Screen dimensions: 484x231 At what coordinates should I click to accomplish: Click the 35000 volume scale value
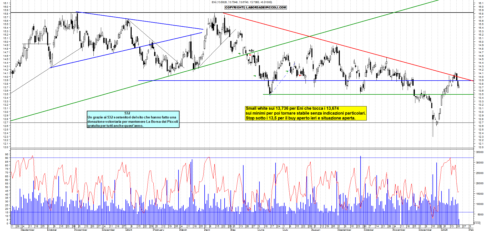click(480, 152)
